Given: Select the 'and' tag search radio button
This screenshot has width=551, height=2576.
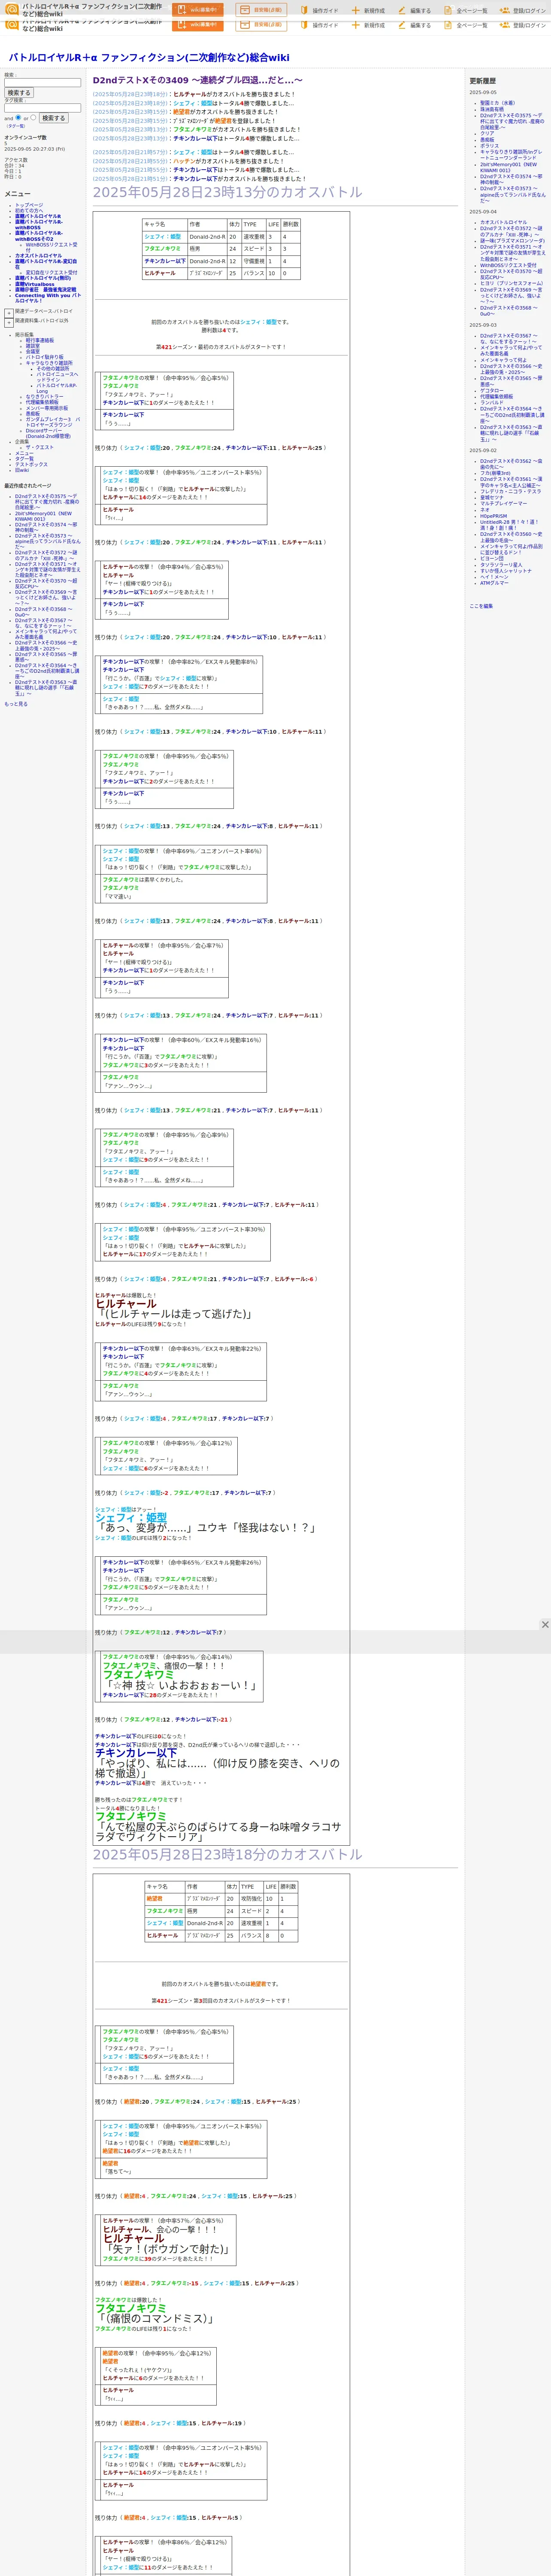Looking at the screenshot, I should [19, 118].
